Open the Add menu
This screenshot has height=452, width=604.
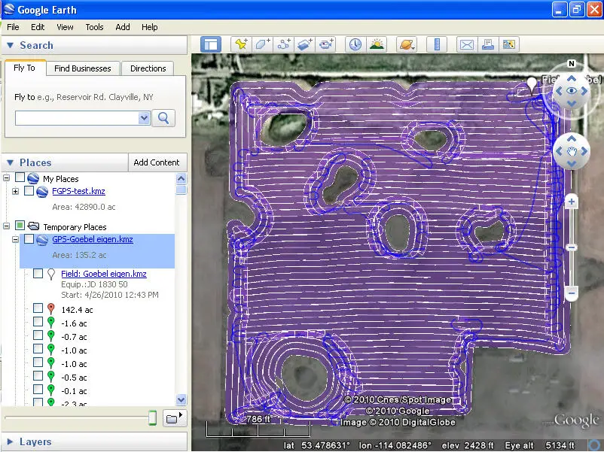point(123,27)
